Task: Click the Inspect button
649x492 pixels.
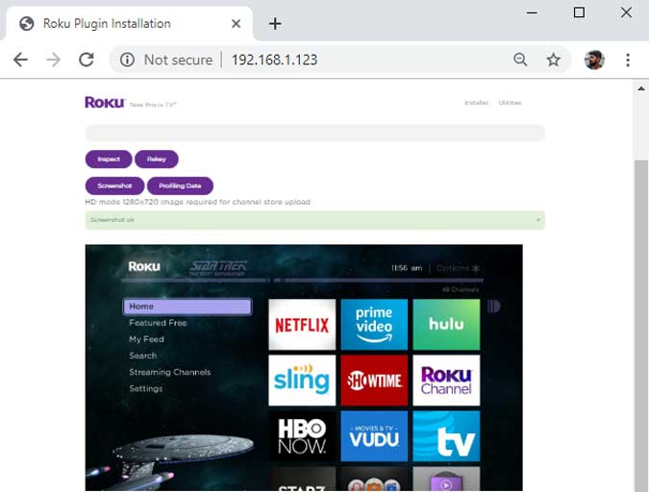Action: (x=109, y=159)
